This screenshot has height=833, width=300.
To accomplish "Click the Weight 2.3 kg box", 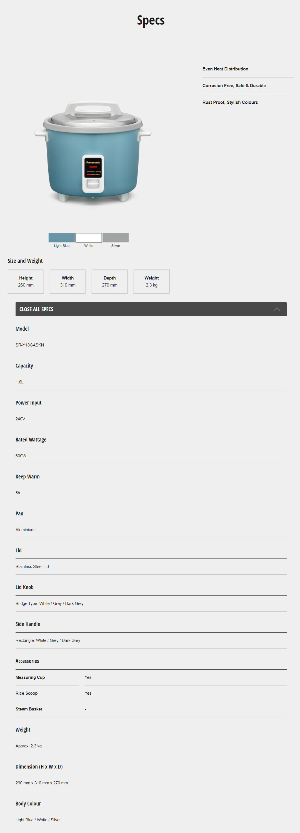I will [x=151, y=282].
